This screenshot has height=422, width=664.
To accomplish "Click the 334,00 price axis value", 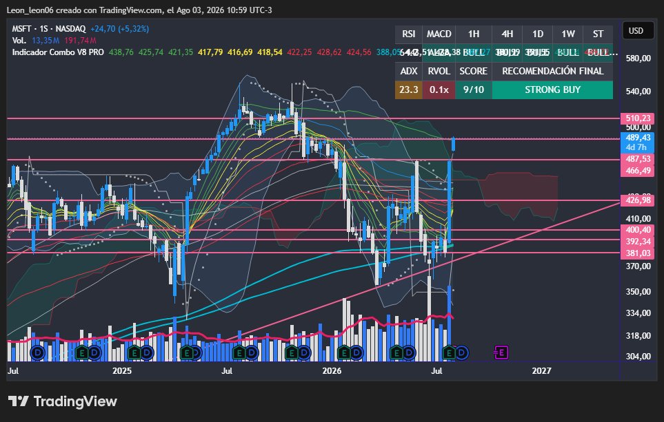I will 638,313.
